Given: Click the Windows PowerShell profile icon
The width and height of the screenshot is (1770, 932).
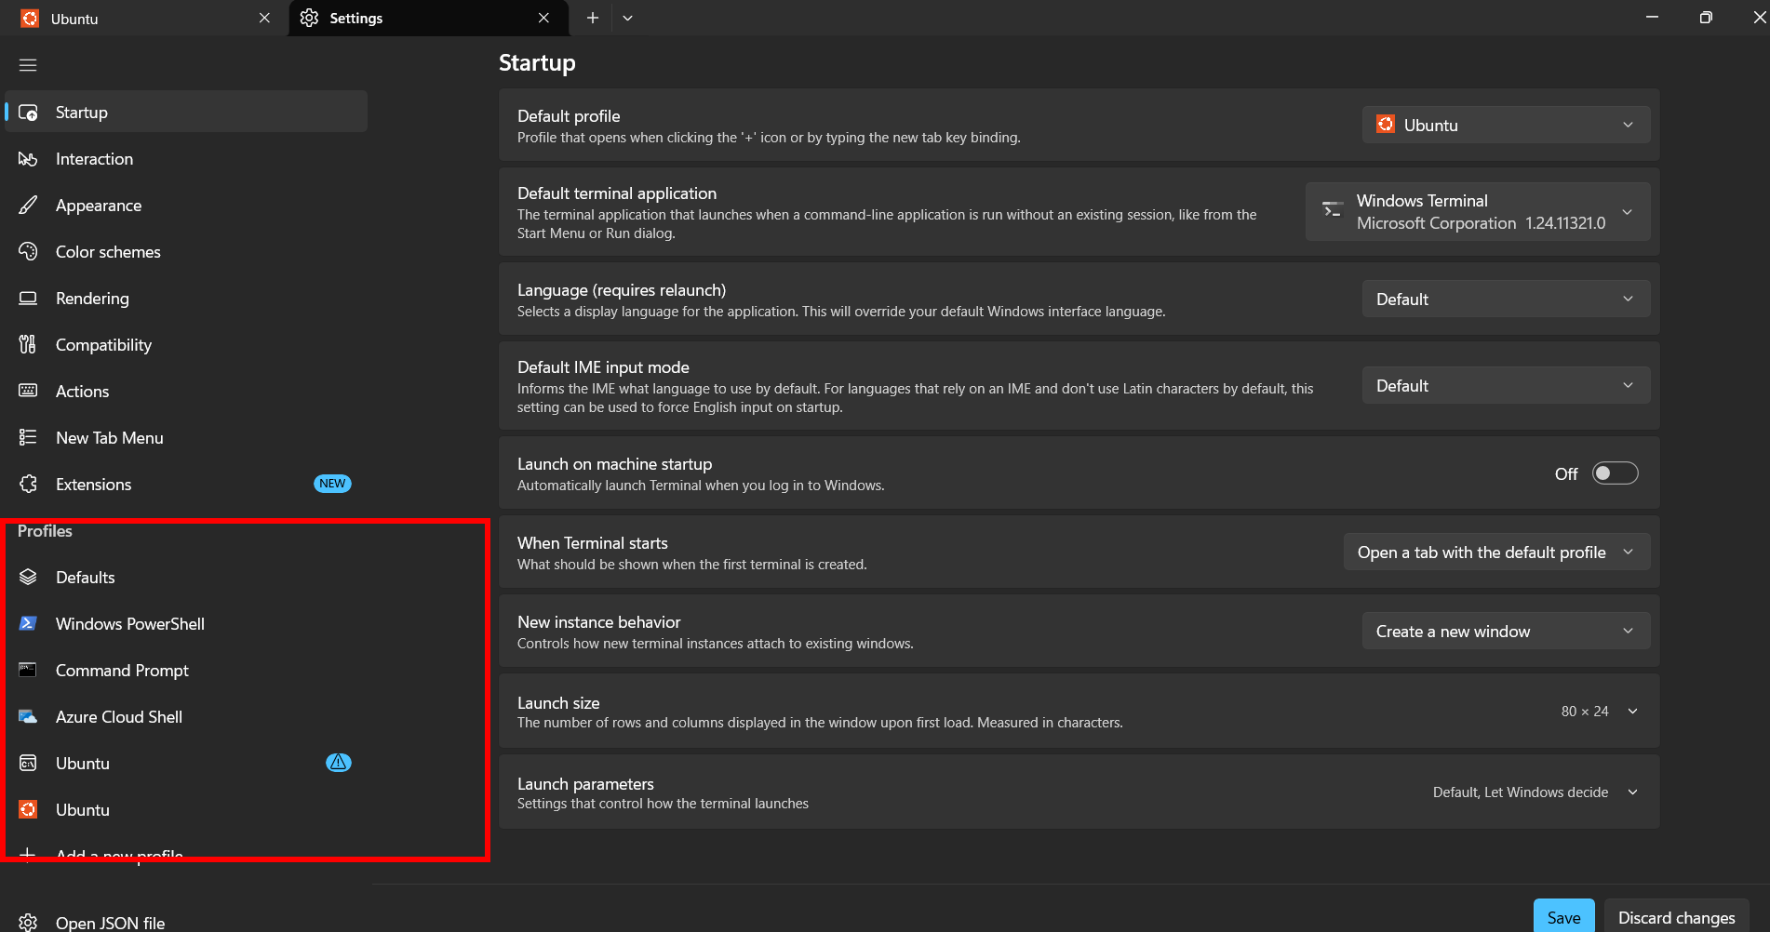Looking at the screenshot, I should [28, 624].
